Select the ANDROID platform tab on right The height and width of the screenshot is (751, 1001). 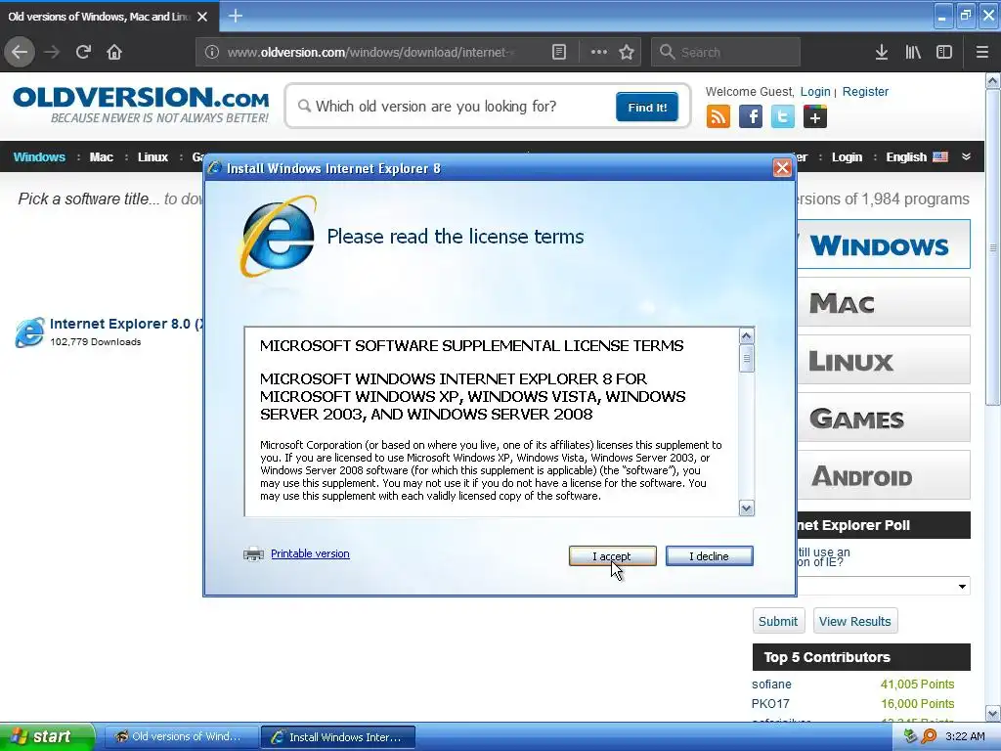pos(884,475)
